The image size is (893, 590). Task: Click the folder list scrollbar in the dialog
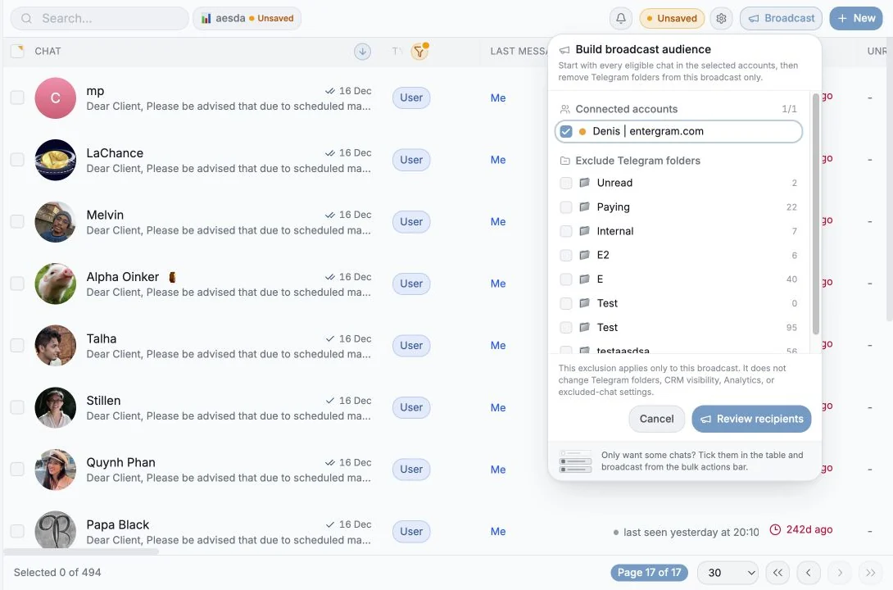point(815,214)
